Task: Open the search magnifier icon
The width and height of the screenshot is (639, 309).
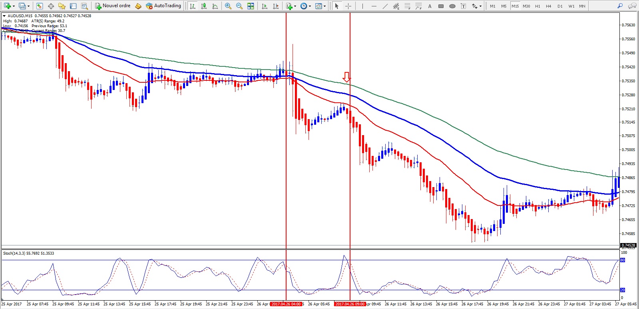Action: click(x=620, y=6)
